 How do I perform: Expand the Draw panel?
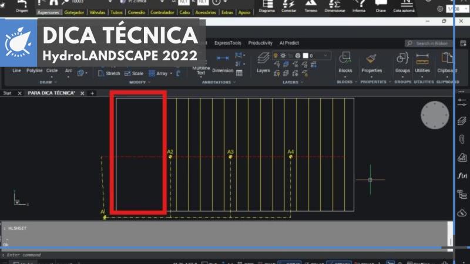coord(48,82)
